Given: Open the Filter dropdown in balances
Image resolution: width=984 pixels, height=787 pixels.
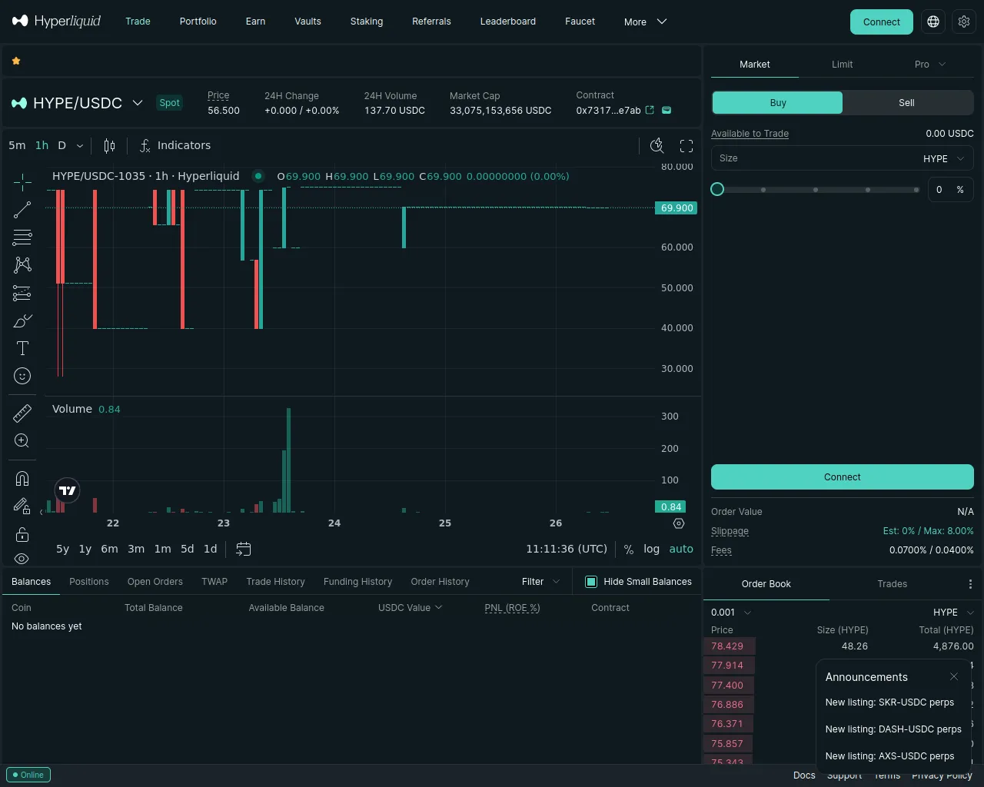Looking at the screenshot, I should [x=540, y=582].
